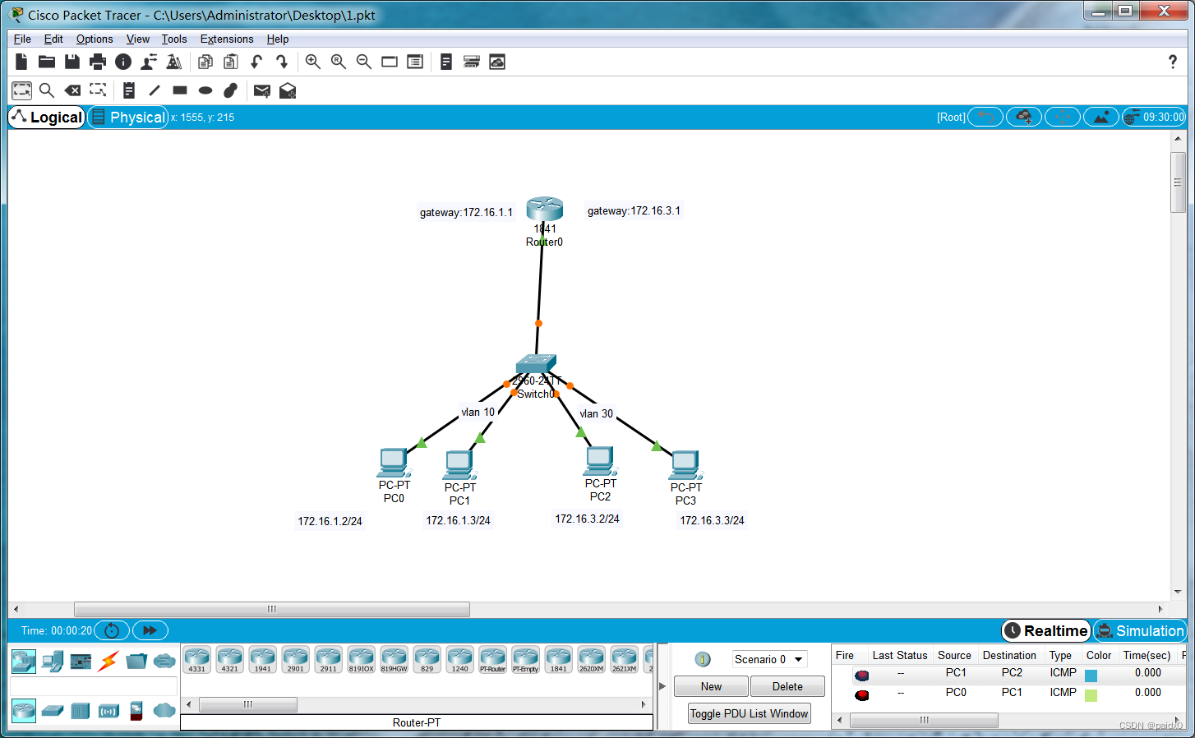Click the workspace horizontal scrollbar thumb

pyautogui.click(x=272, y=609)
